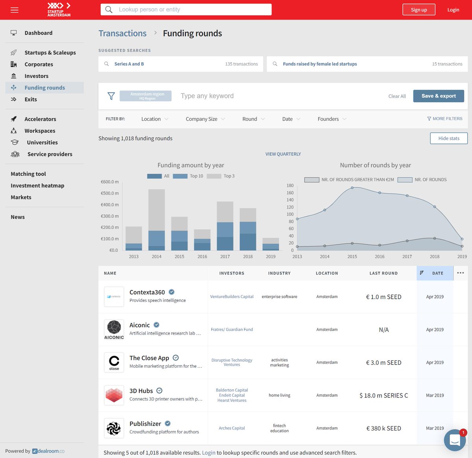Click the Service providers people icon

pyautogui.click(x=15, y=154)
